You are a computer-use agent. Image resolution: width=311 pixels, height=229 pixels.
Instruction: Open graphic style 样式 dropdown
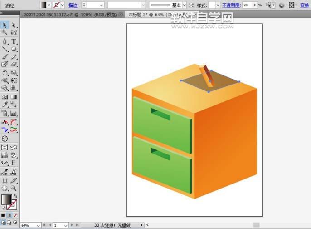tap(218, 5)
